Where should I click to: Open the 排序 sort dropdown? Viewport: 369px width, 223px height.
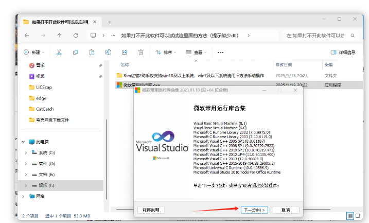coord(166,53)
